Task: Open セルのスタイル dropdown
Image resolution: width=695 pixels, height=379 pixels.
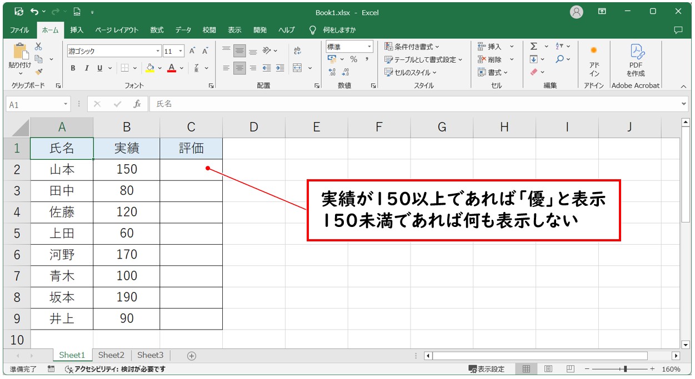Action: (x=410, y=72)
